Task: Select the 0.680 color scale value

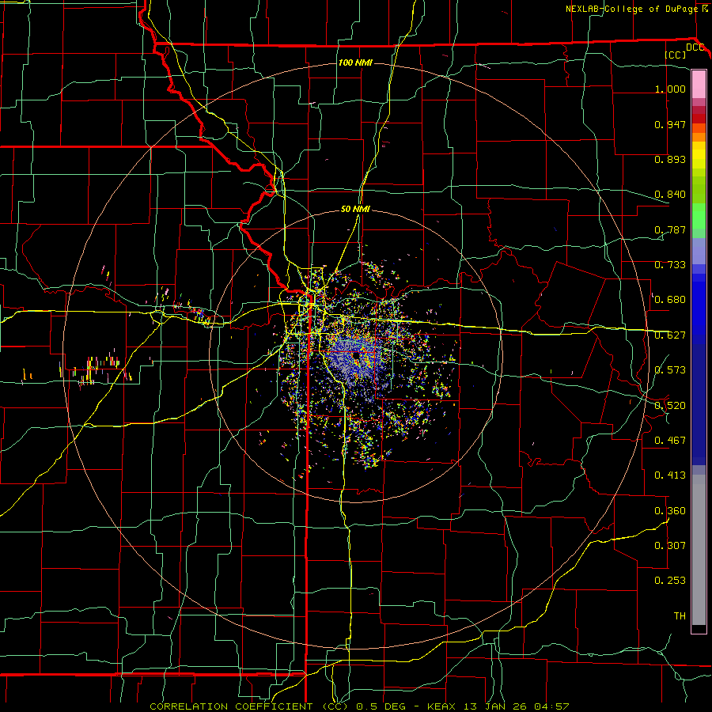Action: (670, 300)
